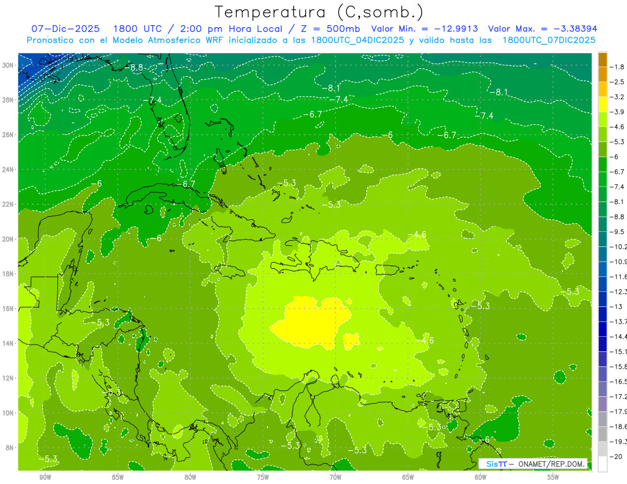Click the legend value "-3.2"
627x484 pixels.
click(618, 97)
